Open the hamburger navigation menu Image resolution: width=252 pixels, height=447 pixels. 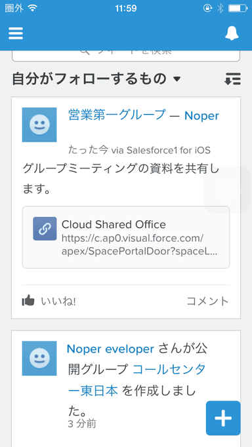[x=16, y=34]
